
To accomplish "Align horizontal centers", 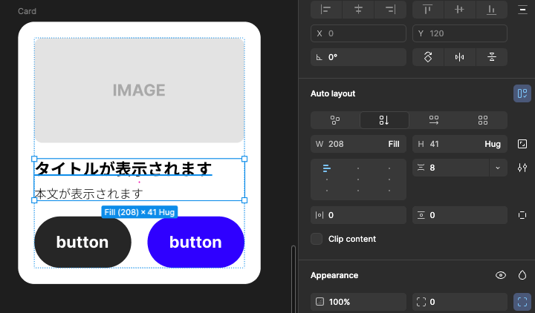I will click(x=358, y=10).
